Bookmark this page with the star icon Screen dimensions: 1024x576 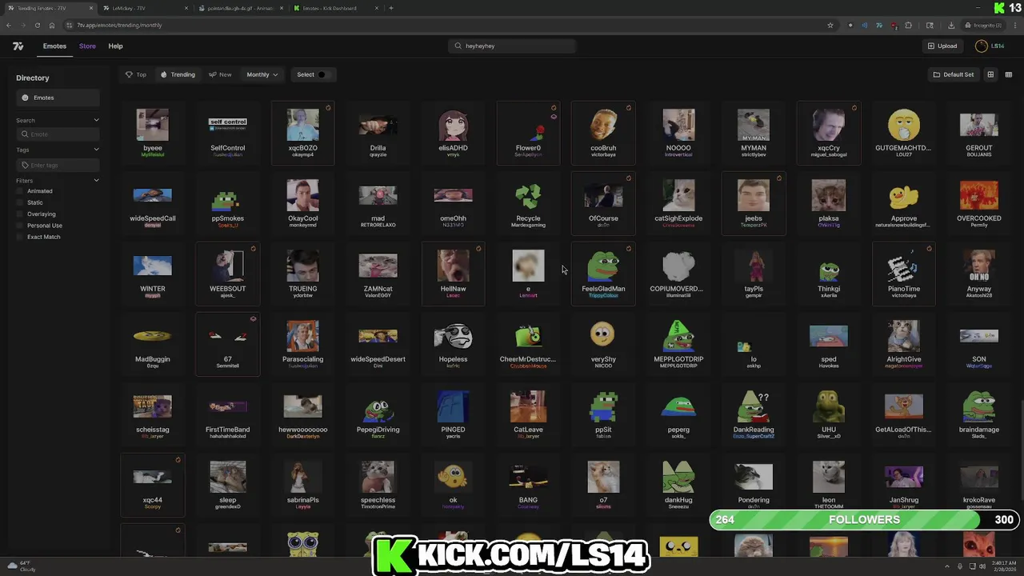pos(830,25)
